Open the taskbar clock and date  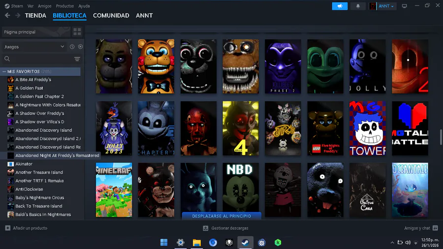point(430,243)
